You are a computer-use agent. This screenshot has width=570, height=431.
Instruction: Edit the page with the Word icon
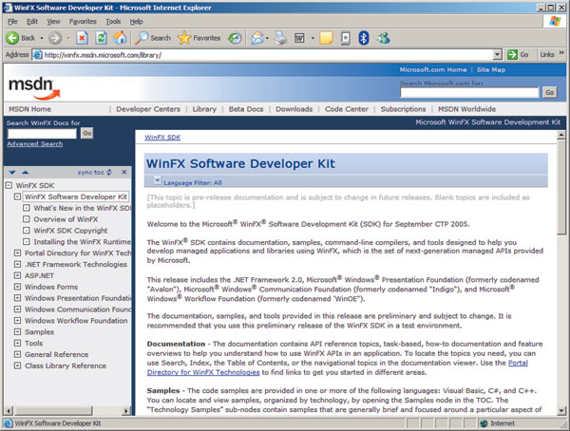[x=299, y=38]
